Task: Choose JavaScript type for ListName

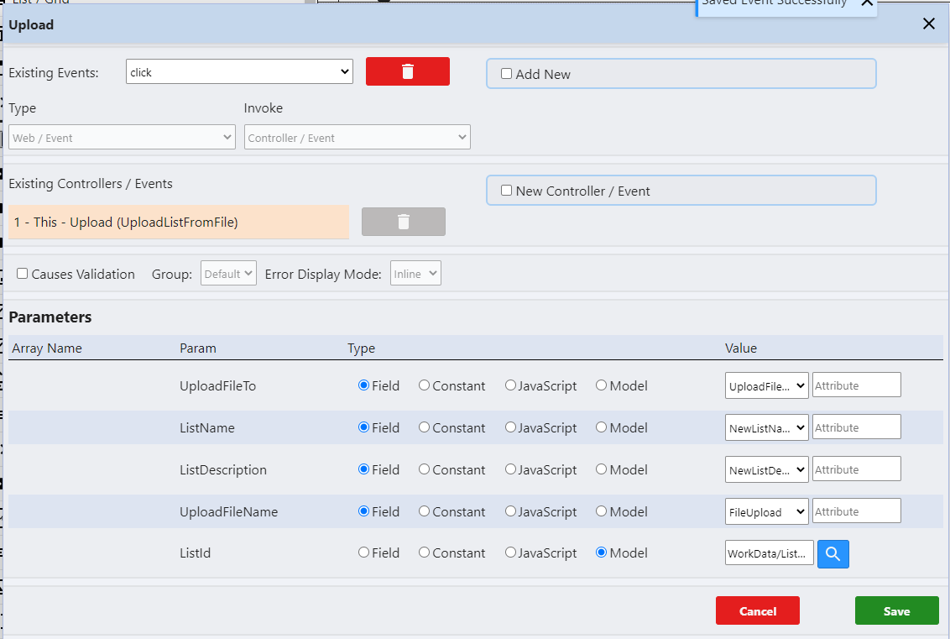Action: click(510, 427)
